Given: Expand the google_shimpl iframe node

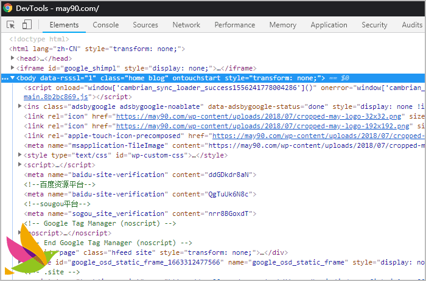Looking at the screenshot, I should (13, 68).
